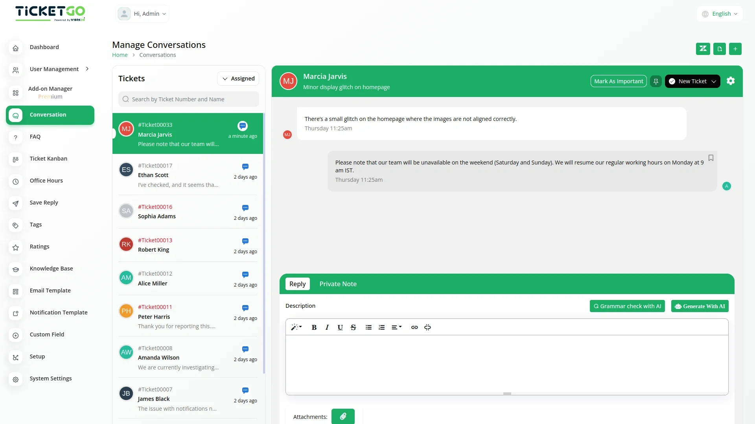The height and width of the screenshot is (424, 755).
Task: Click the export file icon
Action: click(719, 49)
